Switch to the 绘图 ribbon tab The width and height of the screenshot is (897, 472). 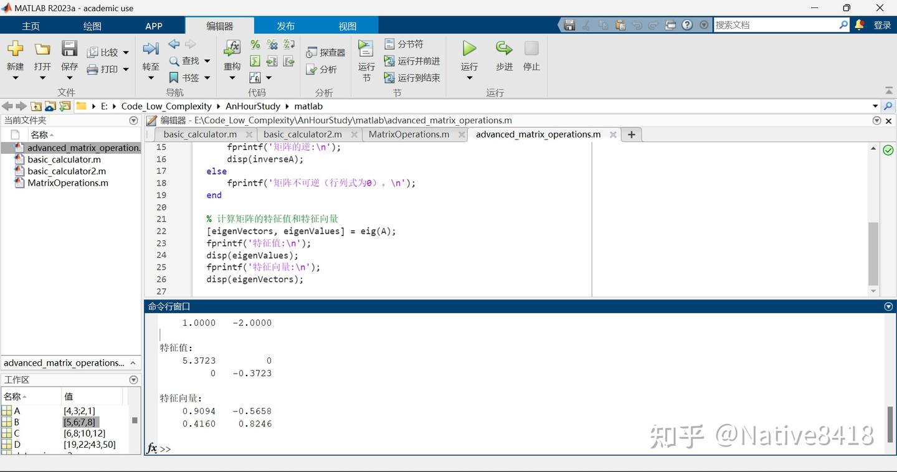pyautogui.click(x=92, y=26)
